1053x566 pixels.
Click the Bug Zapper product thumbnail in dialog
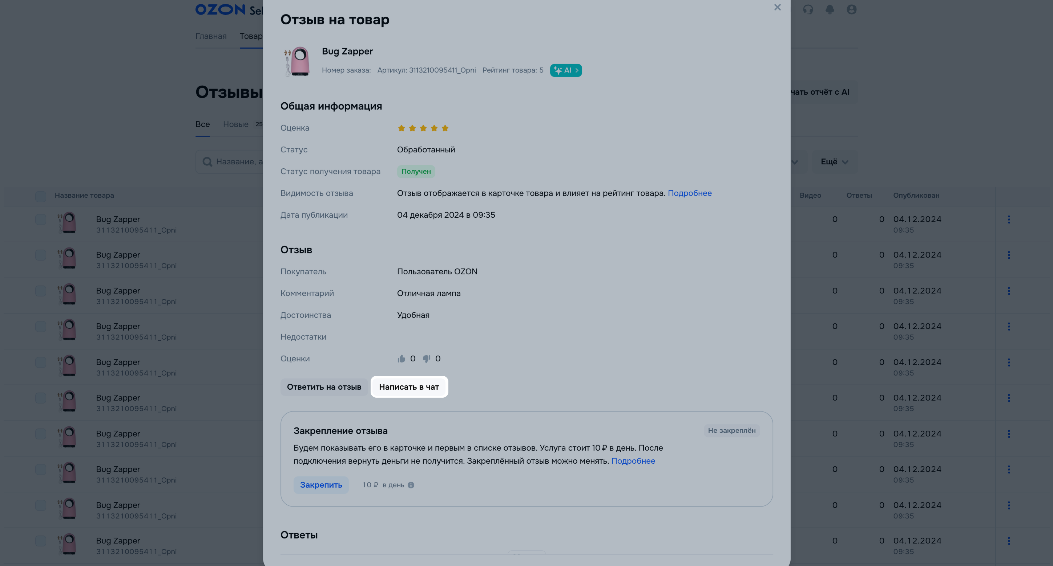(297, 61)
